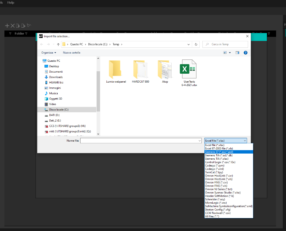Click the Cerca in Temp search box
Viewport: 286px width, 231px height.
227,44
